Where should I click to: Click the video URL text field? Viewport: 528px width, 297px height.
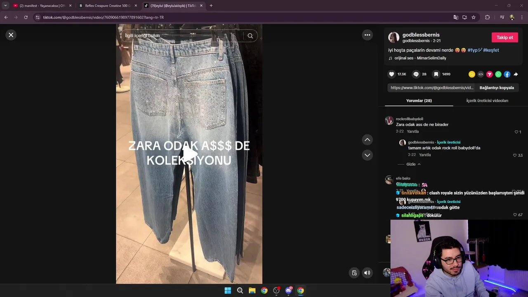tap(431, 88)
